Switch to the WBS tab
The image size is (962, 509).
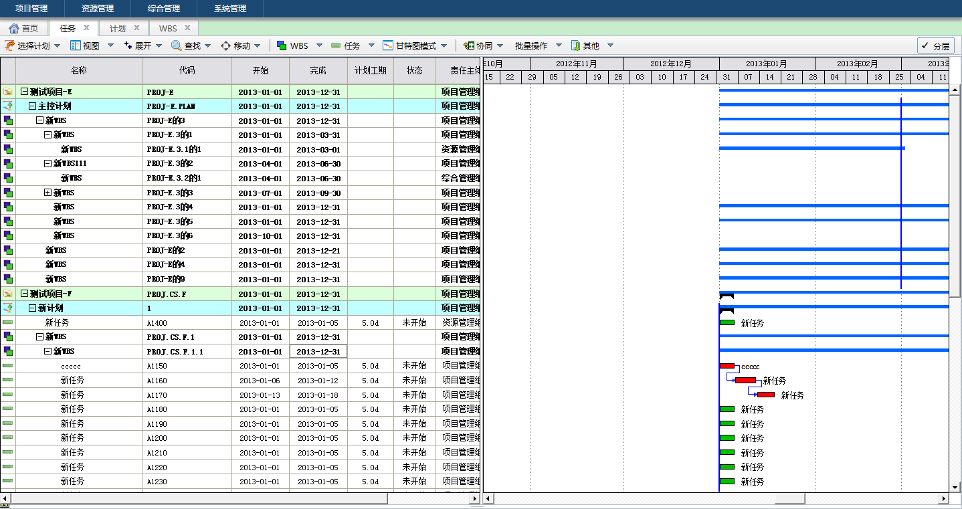pyautogui.click(x=168, y=28)
